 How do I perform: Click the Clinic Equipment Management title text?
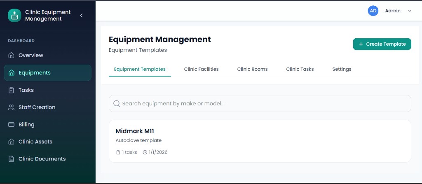pos(48,15)
